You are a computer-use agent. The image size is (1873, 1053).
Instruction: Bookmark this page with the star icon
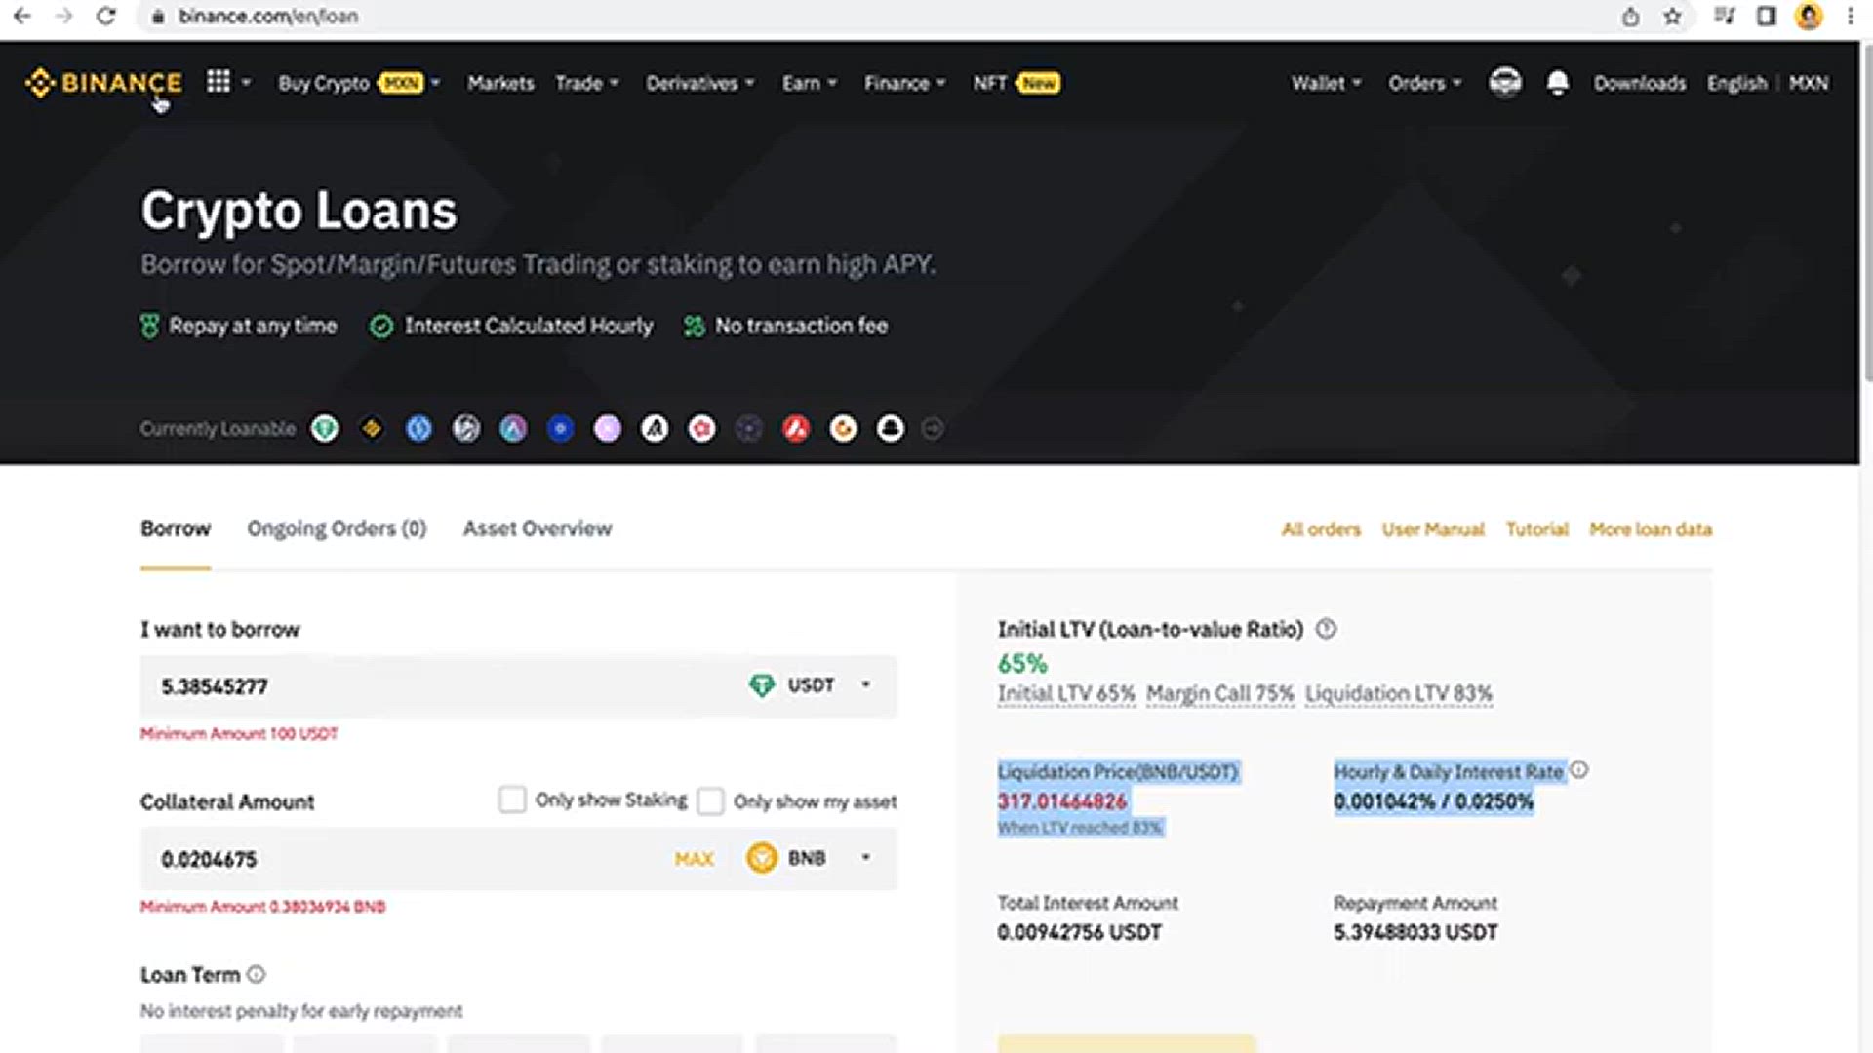pos(1672,16)
